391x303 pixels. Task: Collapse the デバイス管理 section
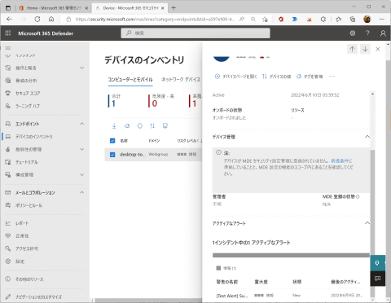pyautogui.click(x=367, y=137)
